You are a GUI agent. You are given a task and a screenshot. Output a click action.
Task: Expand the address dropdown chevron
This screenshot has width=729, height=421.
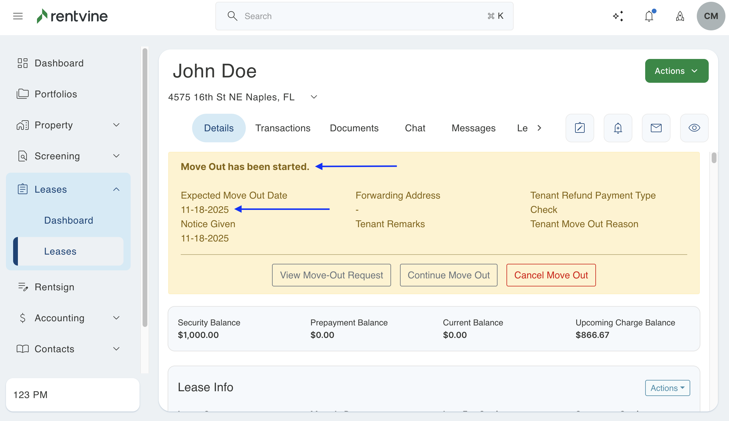pos(314,97)
